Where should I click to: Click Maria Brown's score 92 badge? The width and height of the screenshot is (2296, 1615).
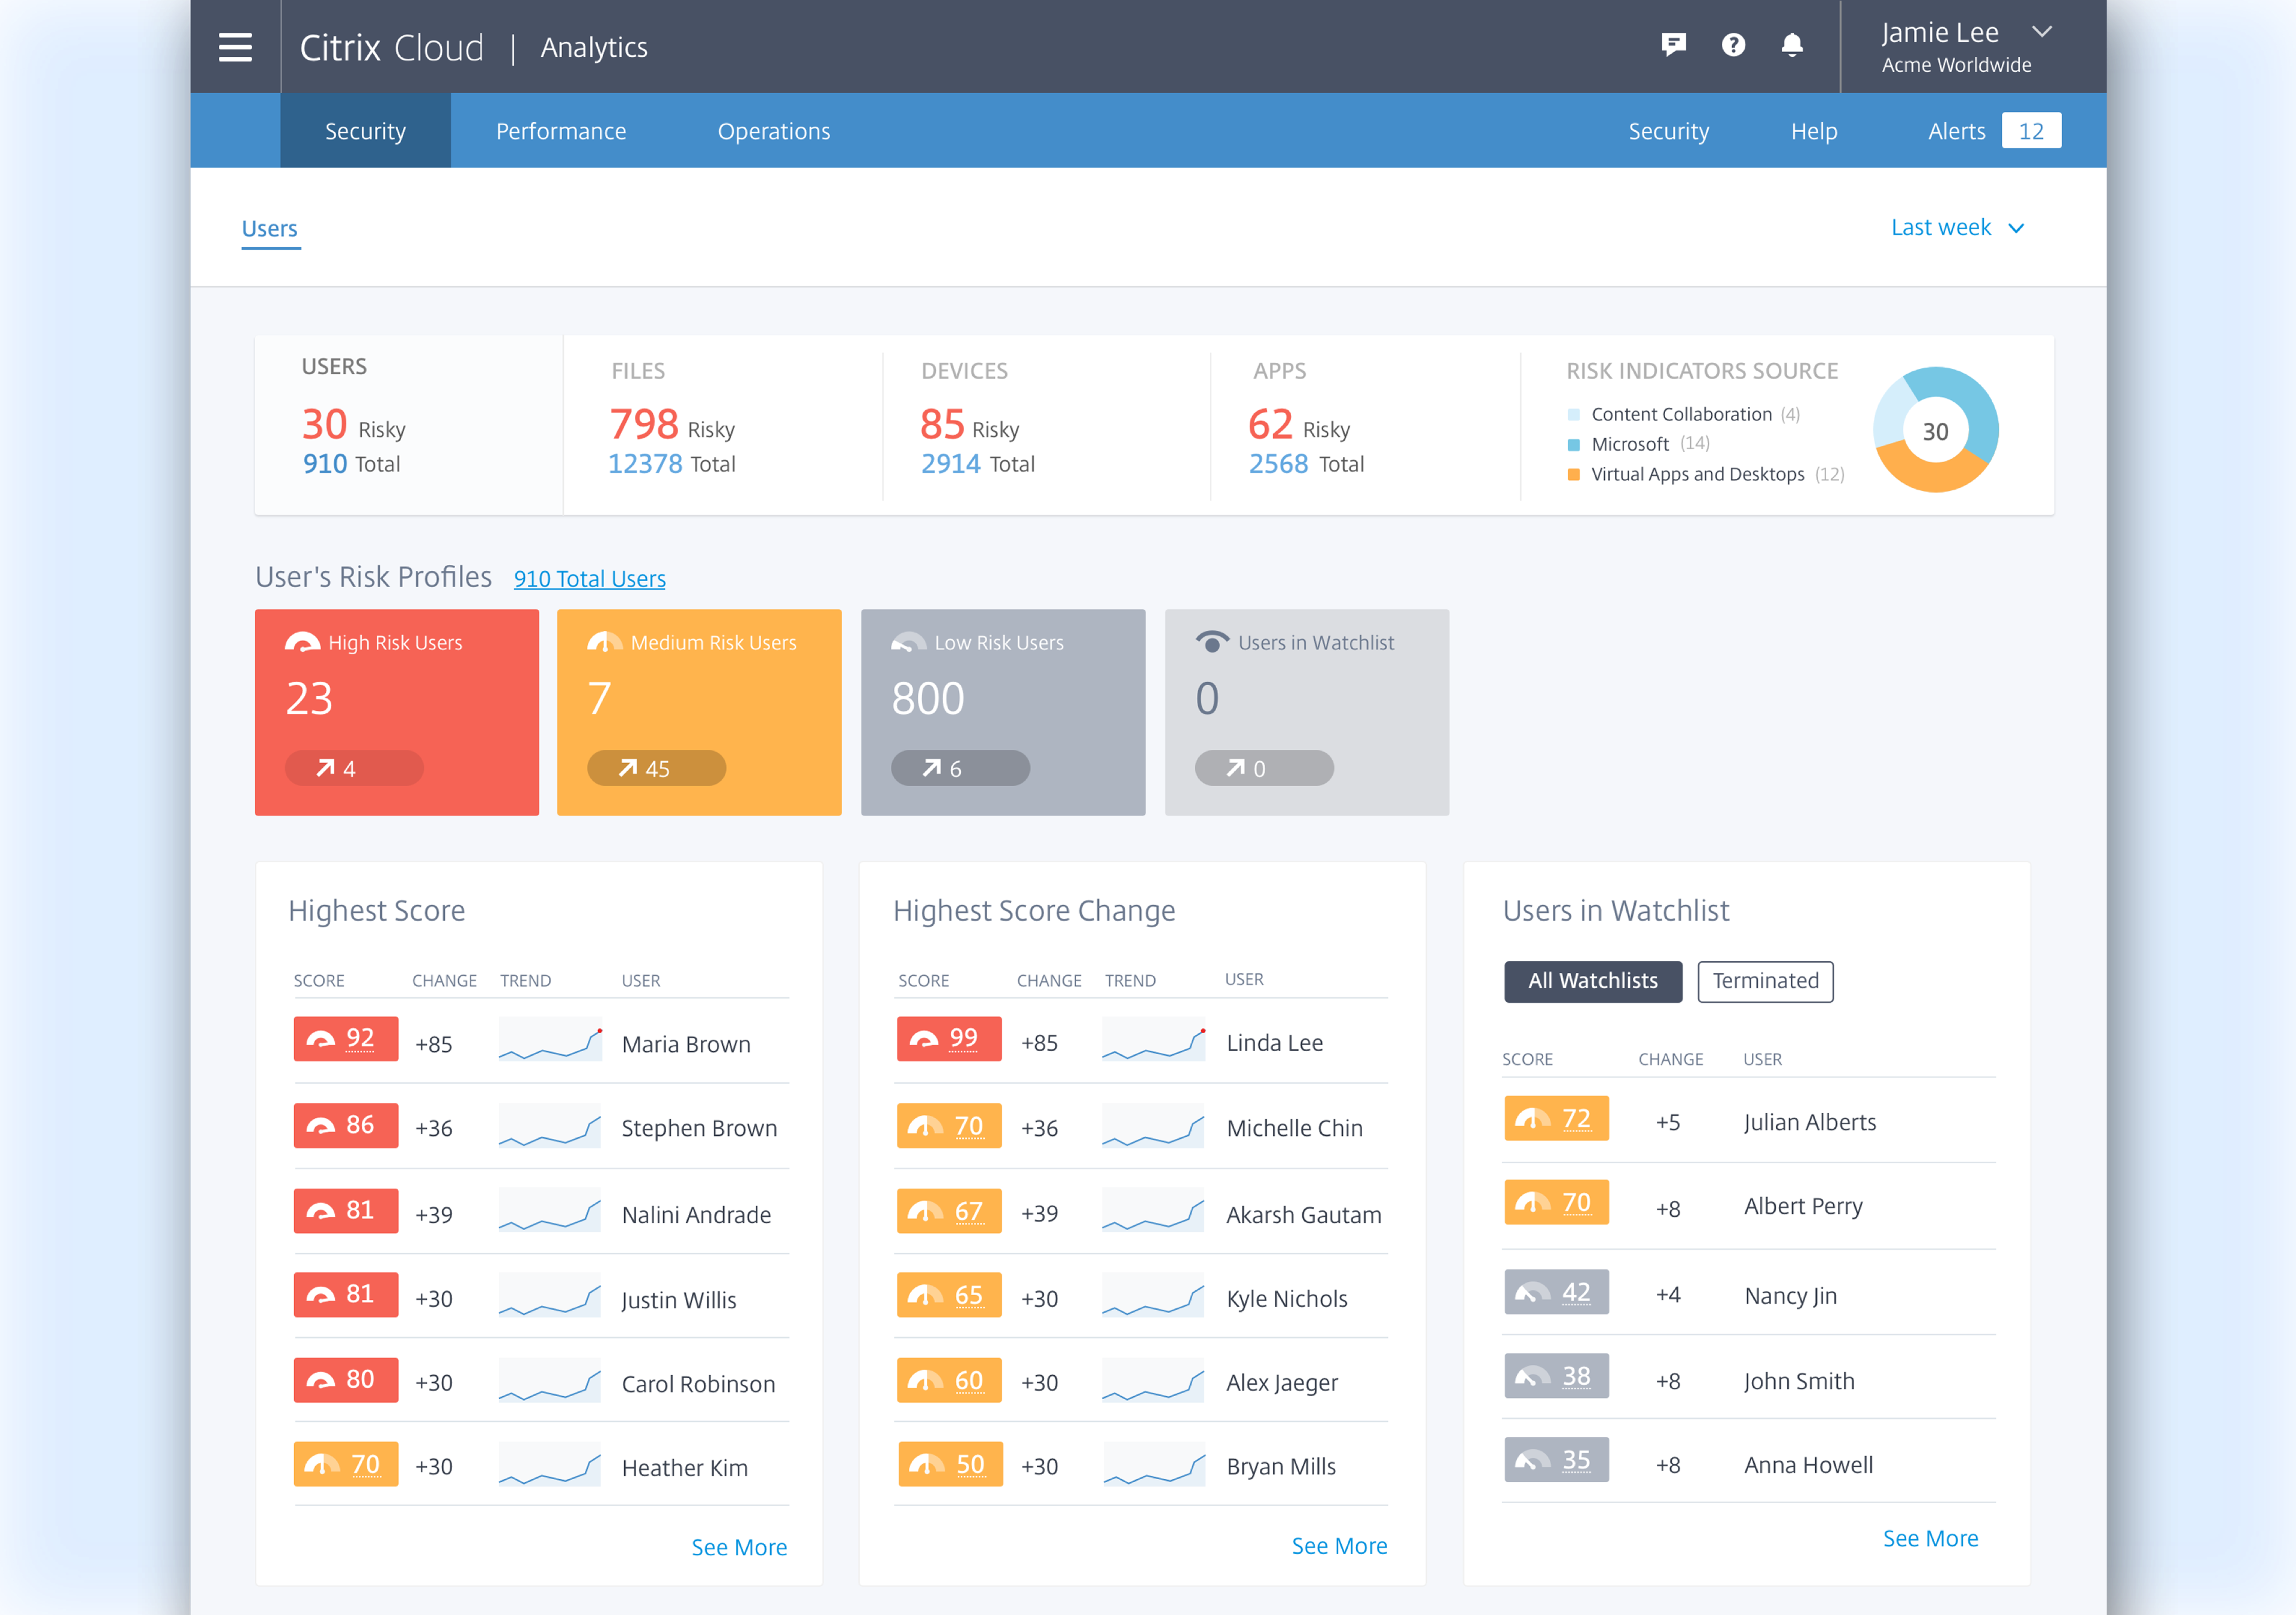pyautogui.click(x=345, y=1039)
